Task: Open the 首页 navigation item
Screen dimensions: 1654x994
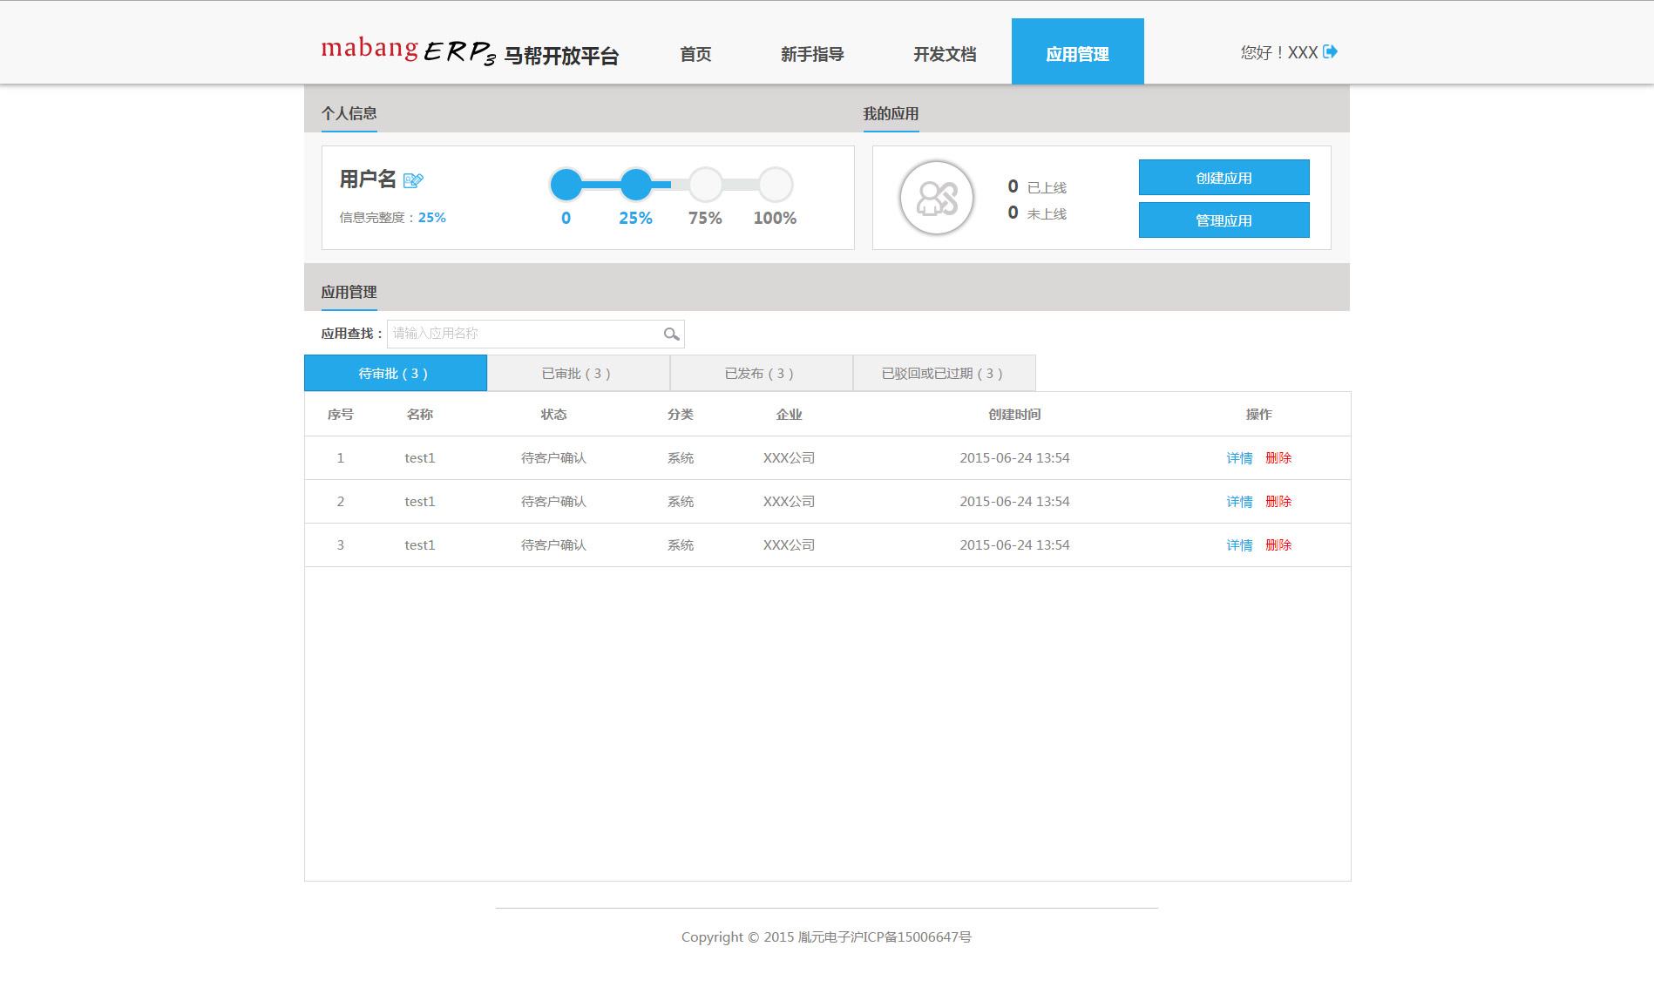Action: coord(695,54)
